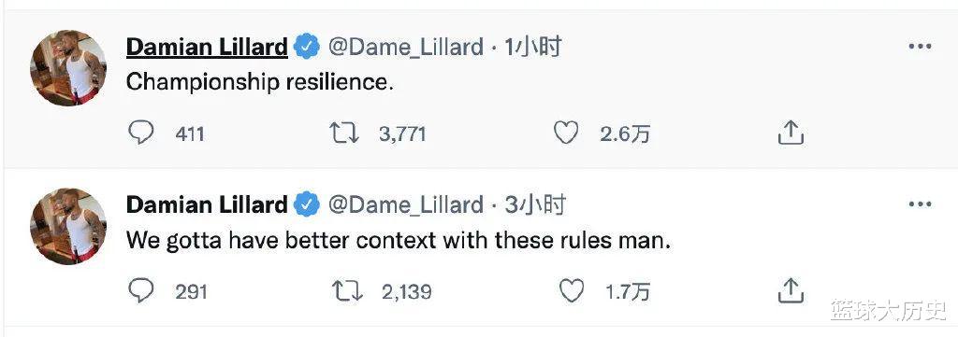Open Damian Lillard name on second tweet
958x337 pixels.
[207, 205]
